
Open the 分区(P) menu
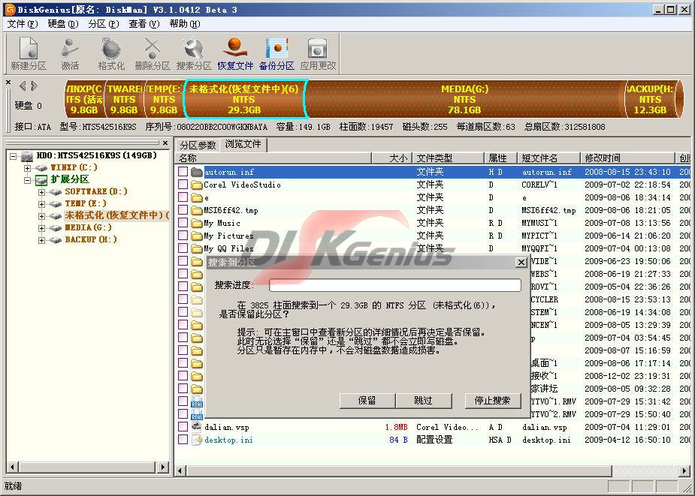point(103,24)
